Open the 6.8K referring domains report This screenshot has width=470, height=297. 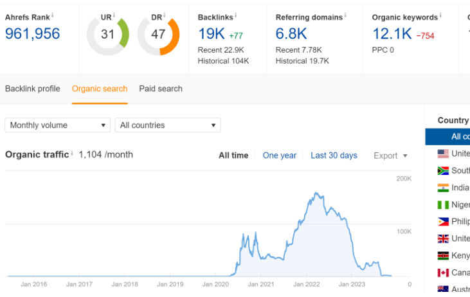pyautogui.click(x=291, y=34)
